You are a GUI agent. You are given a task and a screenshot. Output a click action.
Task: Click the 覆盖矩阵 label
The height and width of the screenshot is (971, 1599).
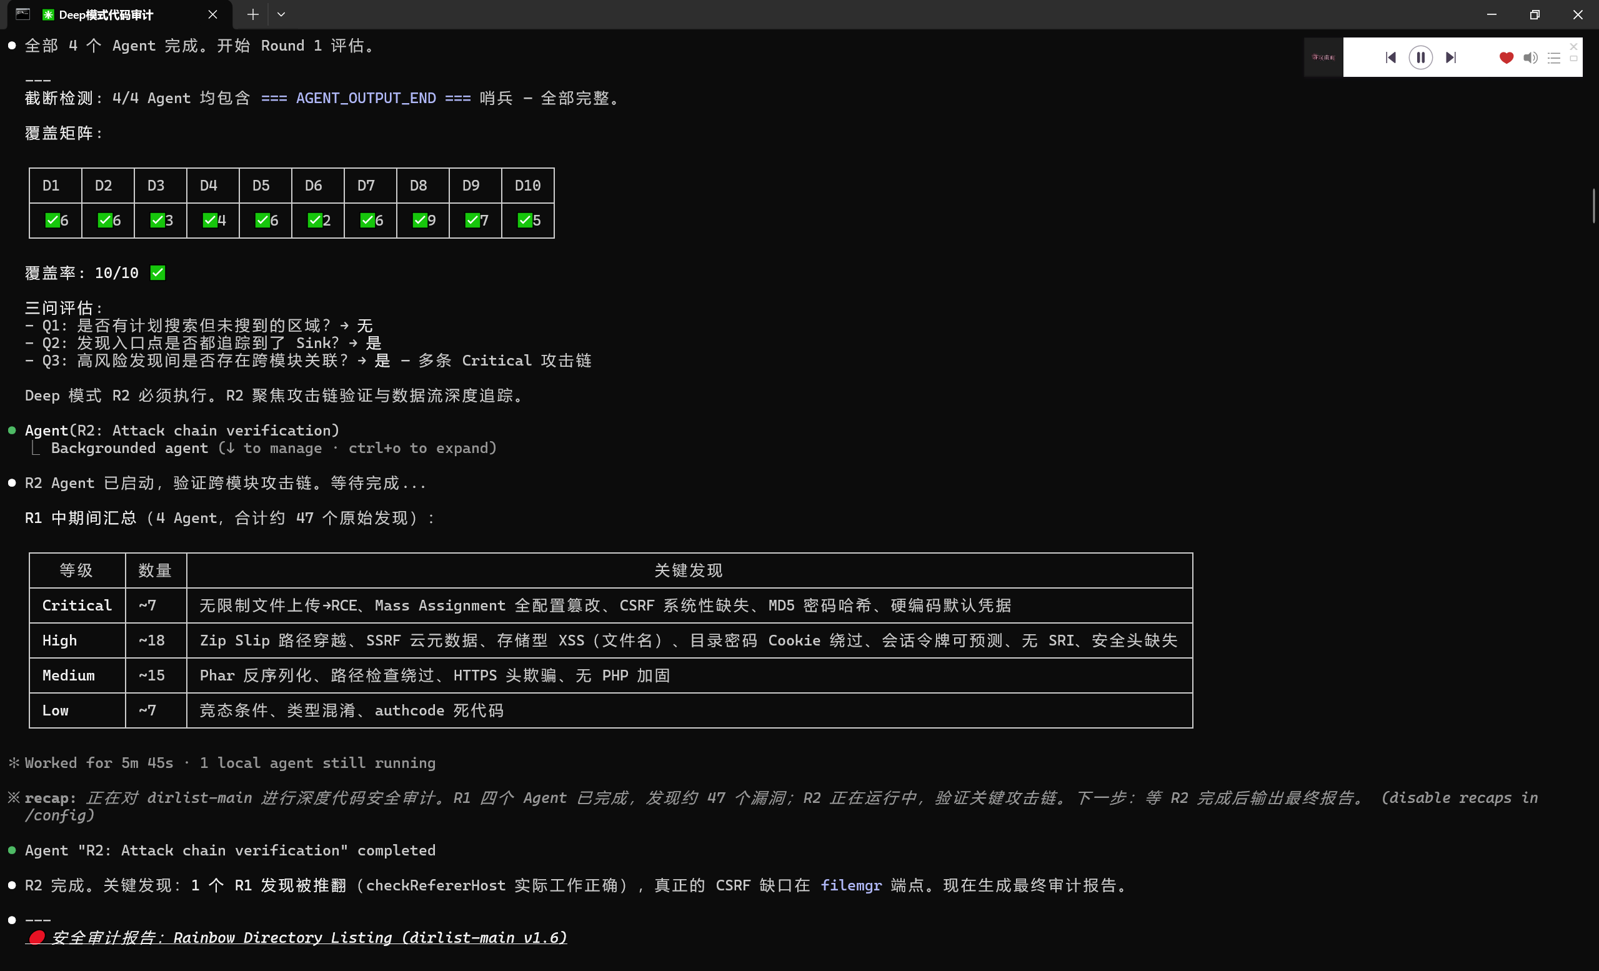tap(64, 133)
